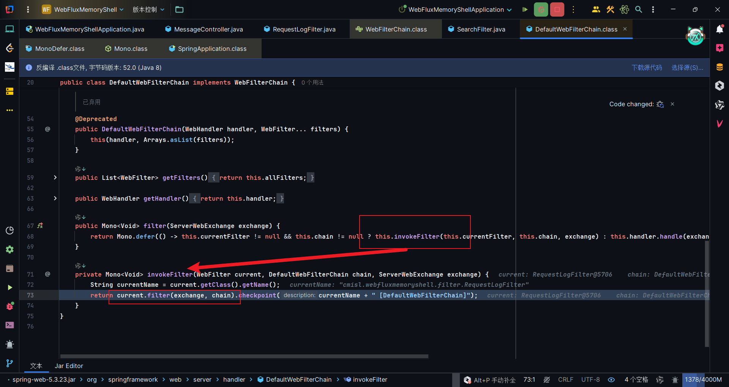Open the WebFluxMemoryShell project dropdown
729x387 pixels.
coord(83,9)
